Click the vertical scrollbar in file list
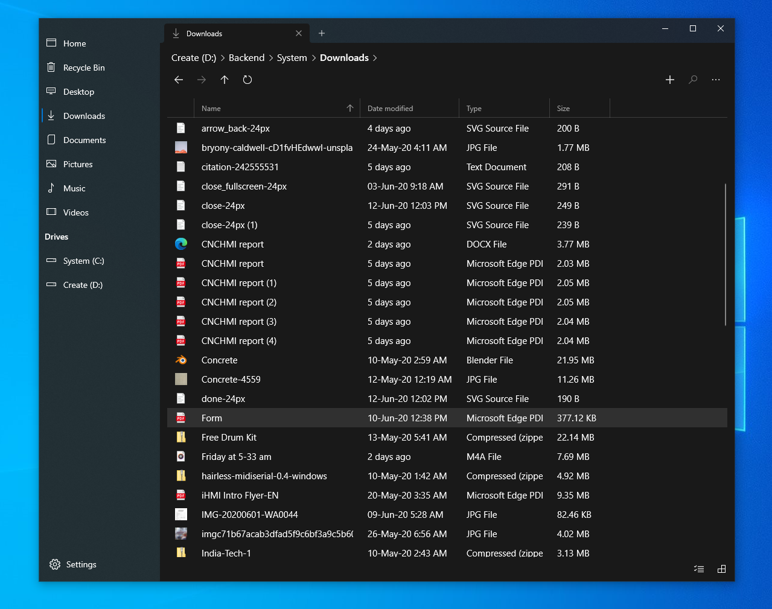 pos(725,255)
